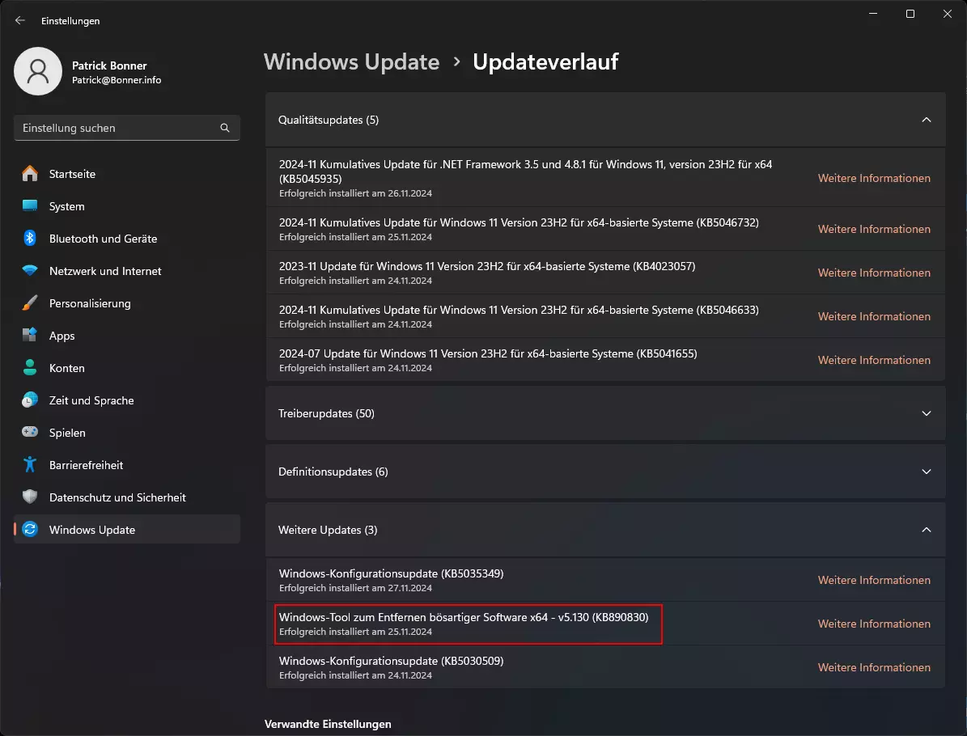Open Weitere Informationen for KB5030509
Screen dimensions: 967x736
(874, 667)
